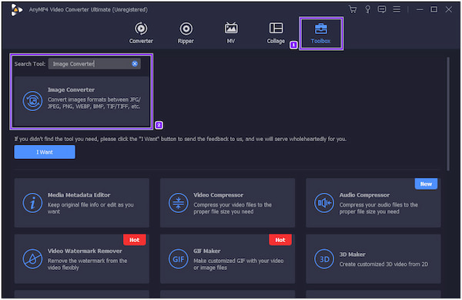Switch to the Ripper tab
Screen dimensions: 462x300
(186, 33)
